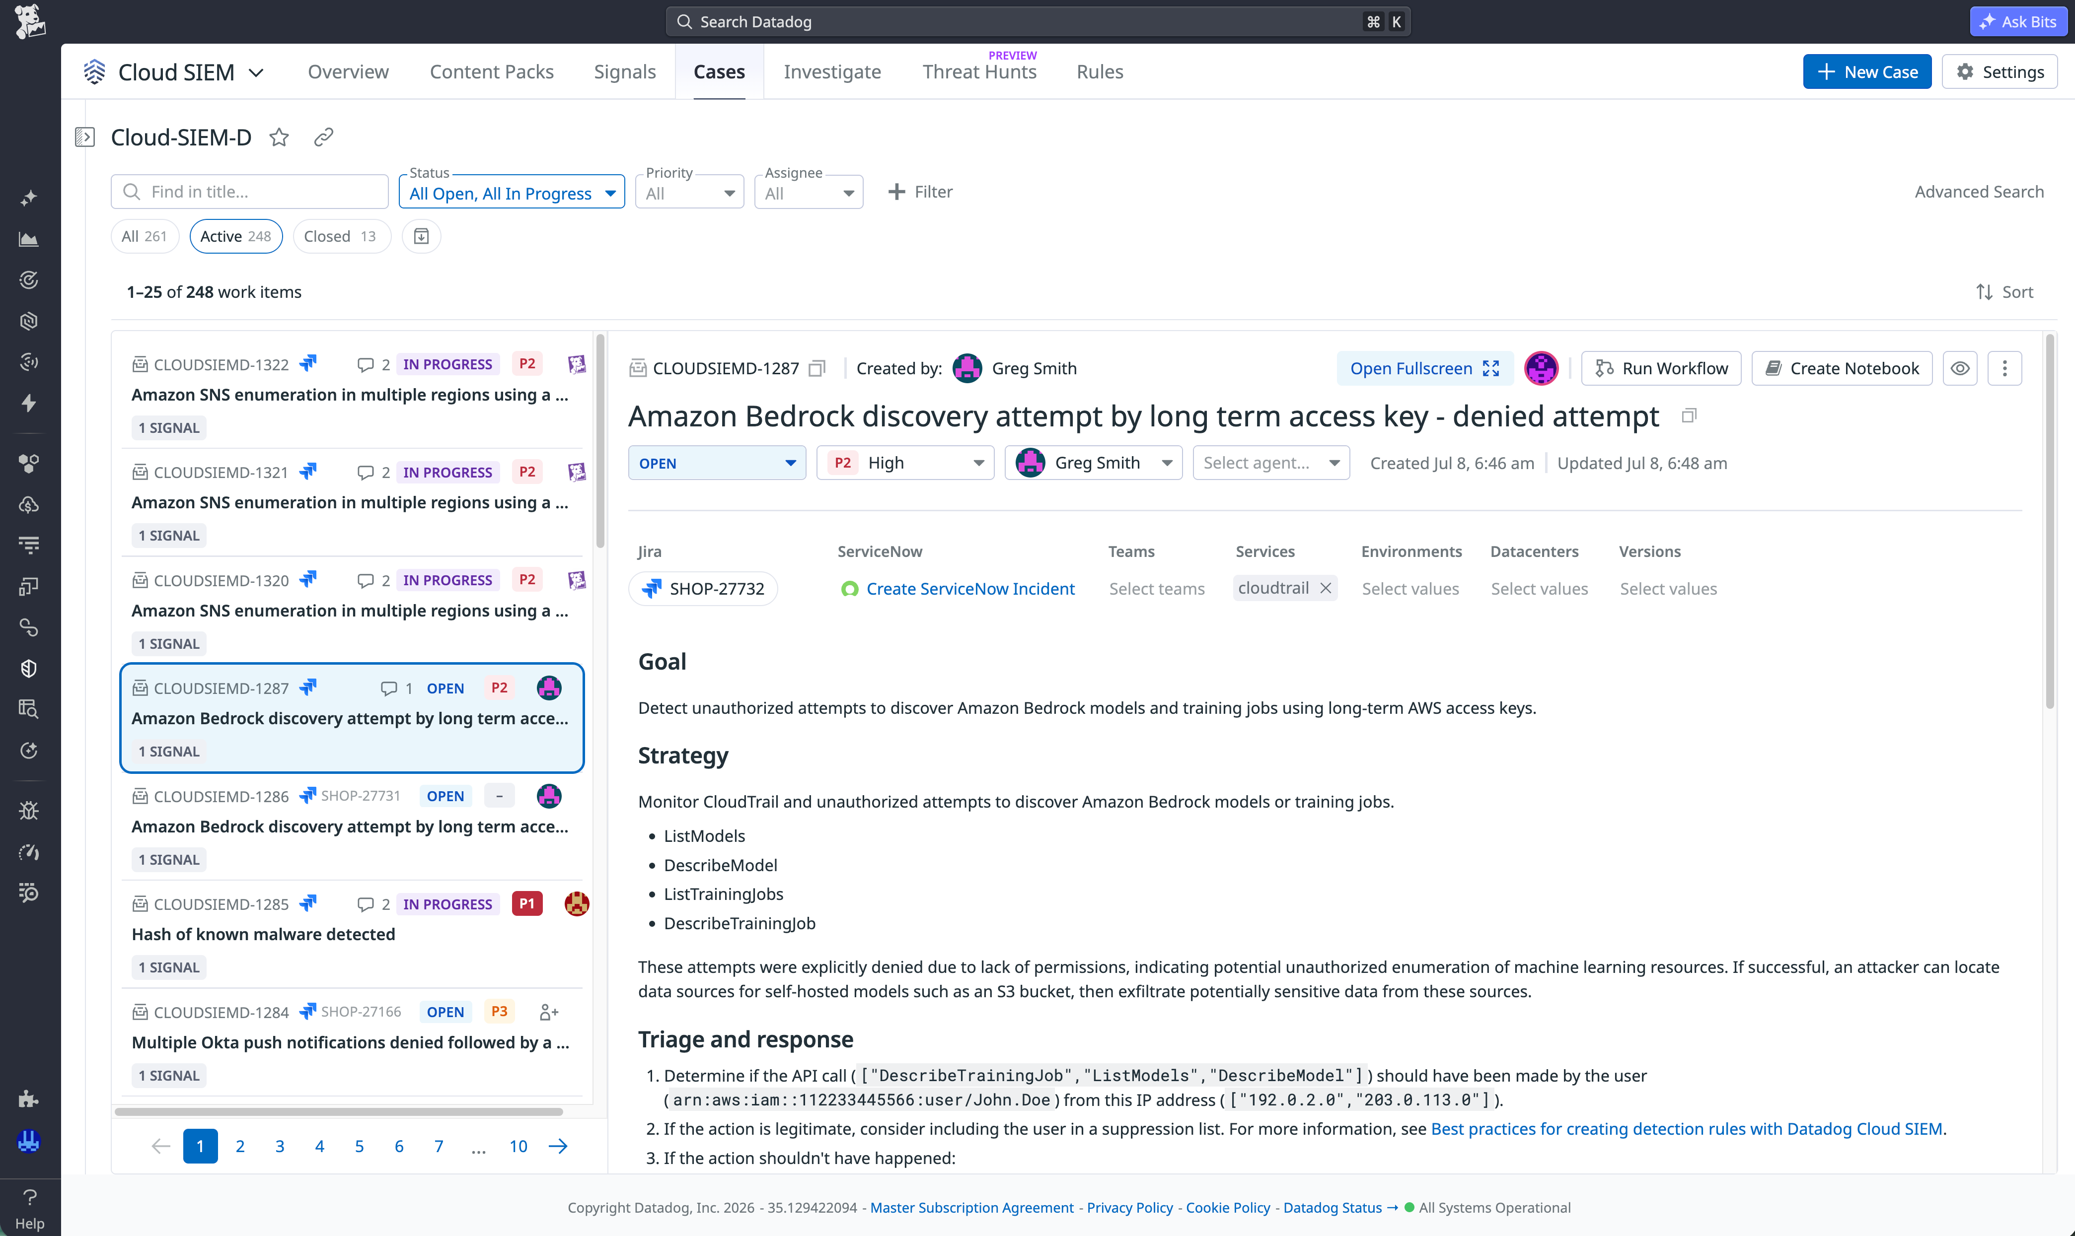Switch to the Overview tab

pyautogui.click(x=348, y=71)
